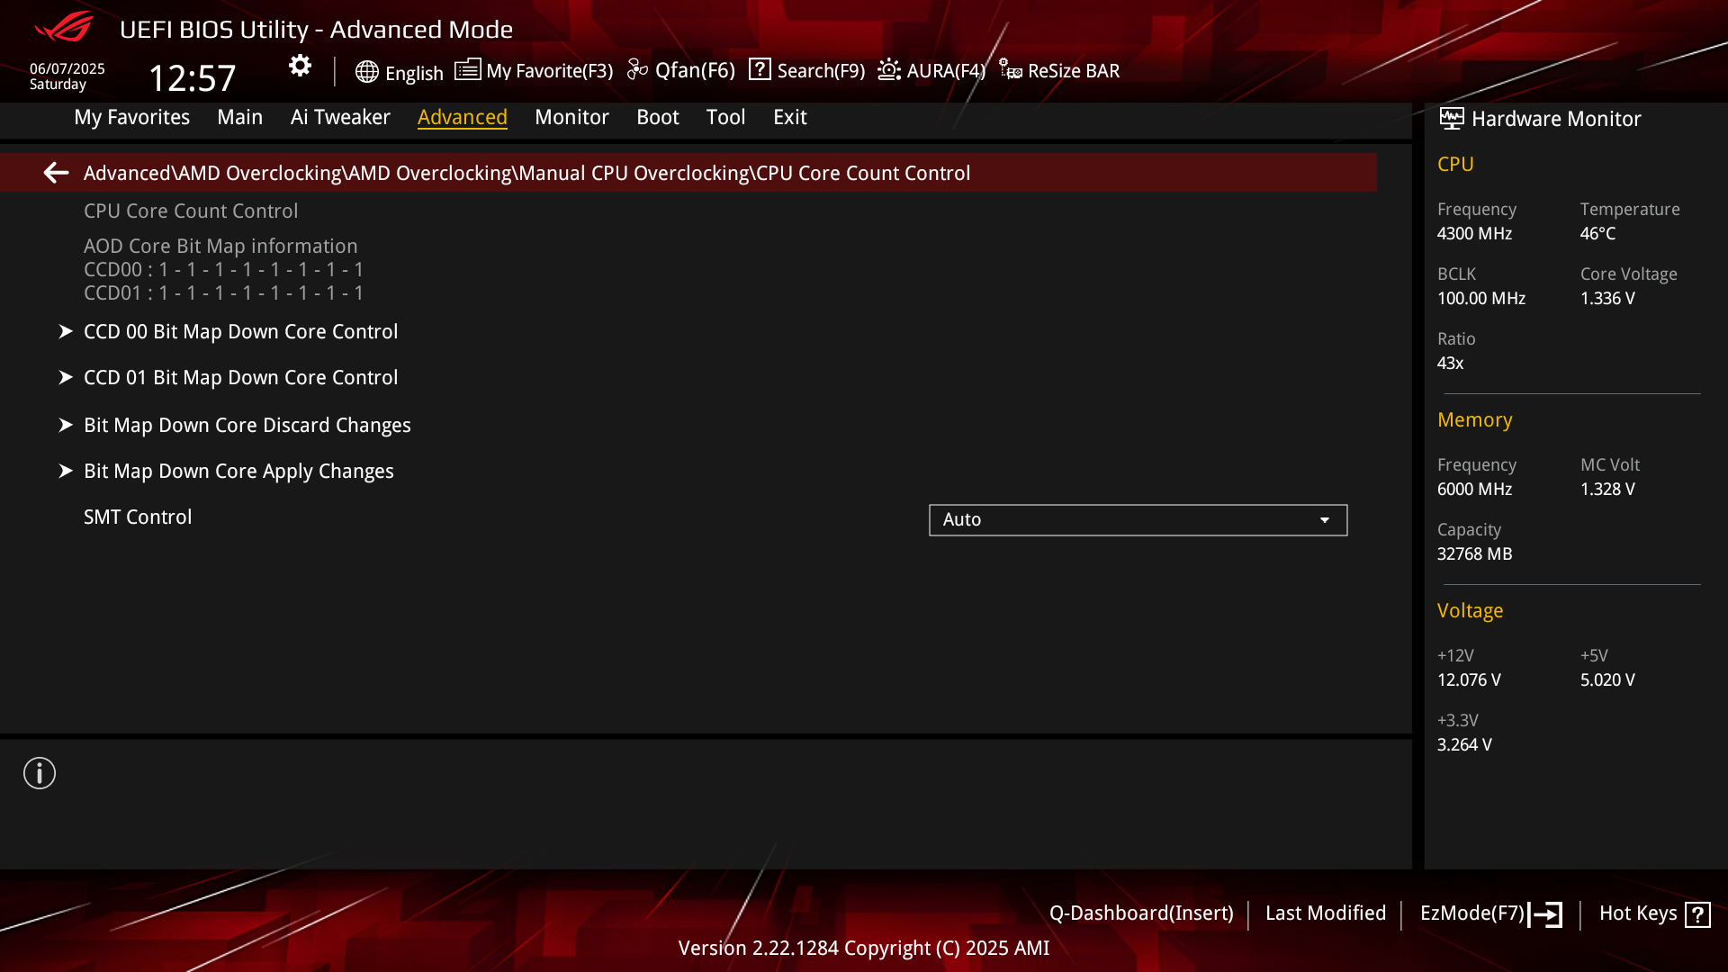Click the breadcrumb path text
The height and width of the screenshot is (972, 1728).
(x=526, y=173)
